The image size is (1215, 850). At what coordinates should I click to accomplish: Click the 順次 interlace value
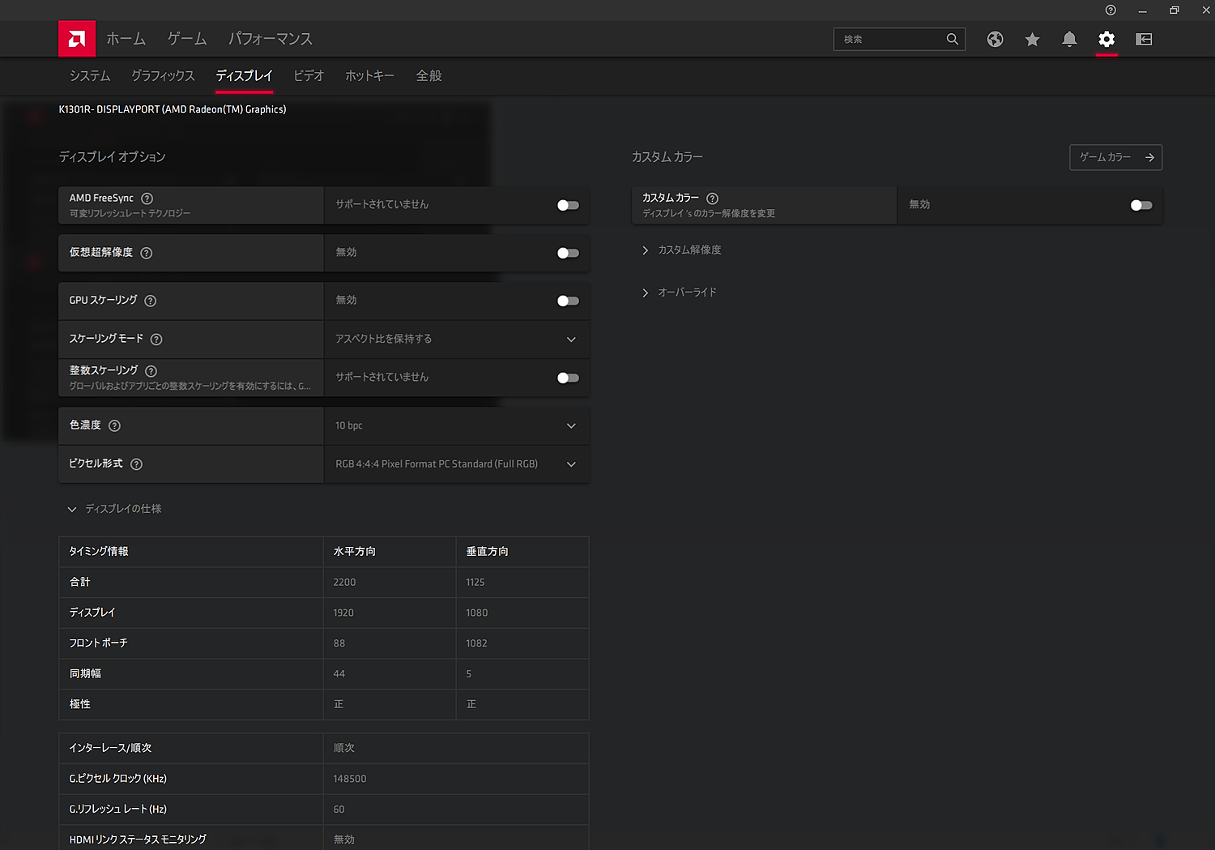tap(344, 748)
